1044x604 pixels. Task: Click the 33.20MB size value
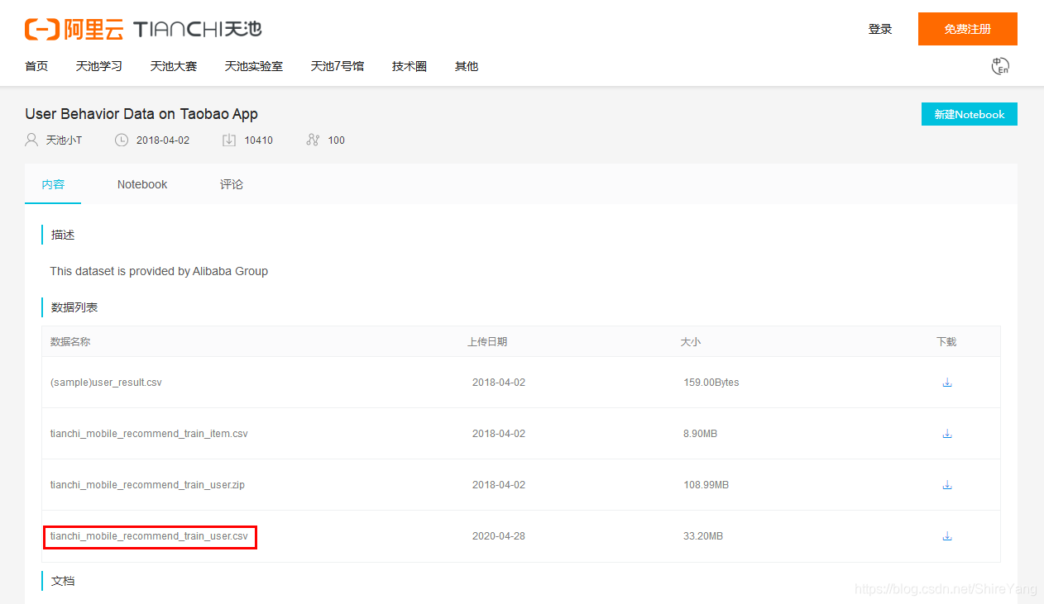pyautogui.click(x=703, y=536)
